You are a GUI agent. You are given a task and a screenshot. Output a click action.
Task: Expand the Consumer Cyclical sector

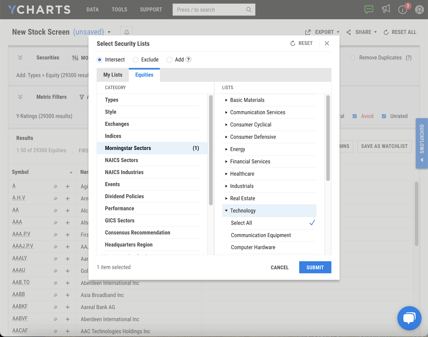point(226,125)
